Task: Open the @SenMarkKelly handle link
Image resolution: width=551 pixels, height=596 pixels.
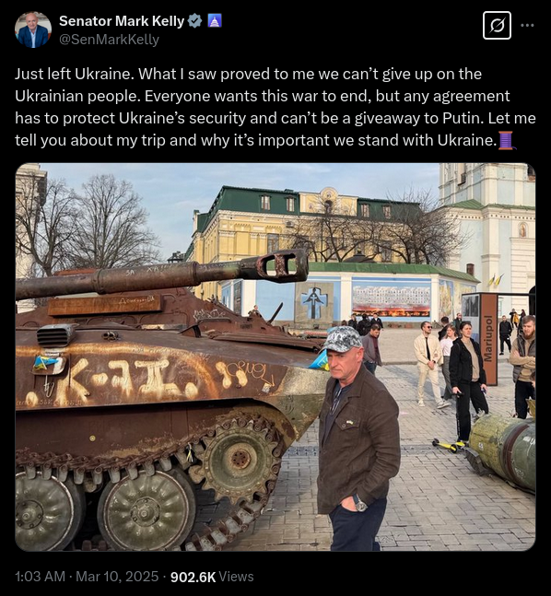Action: click(x=109, y=40)
